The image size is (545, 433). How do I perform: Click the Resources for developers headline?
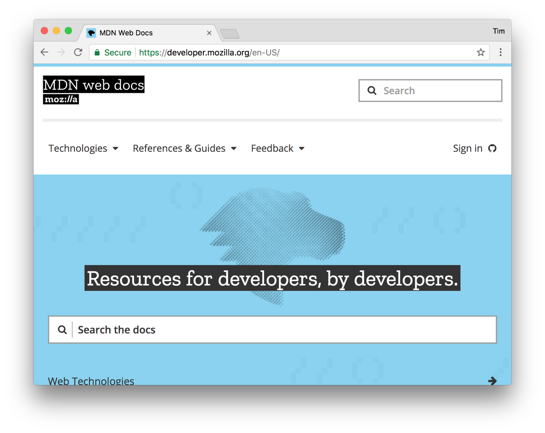click(x=272, y=278)
